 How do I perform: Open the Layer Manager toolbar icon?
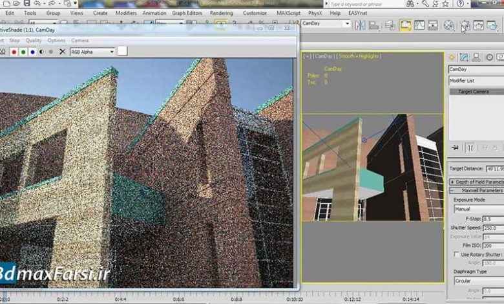[390, 25]
